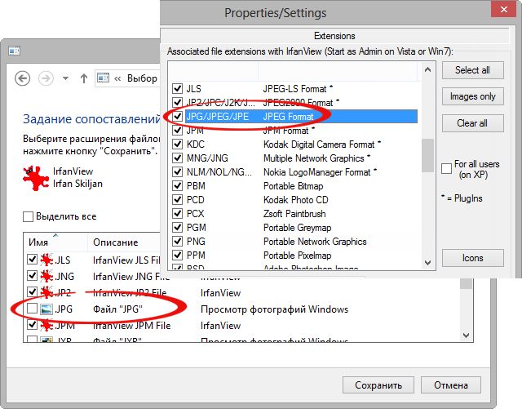The image size is (522, 409).
Task: Click the .JPM IrfanView file icon
Action: tap(46, 325)
